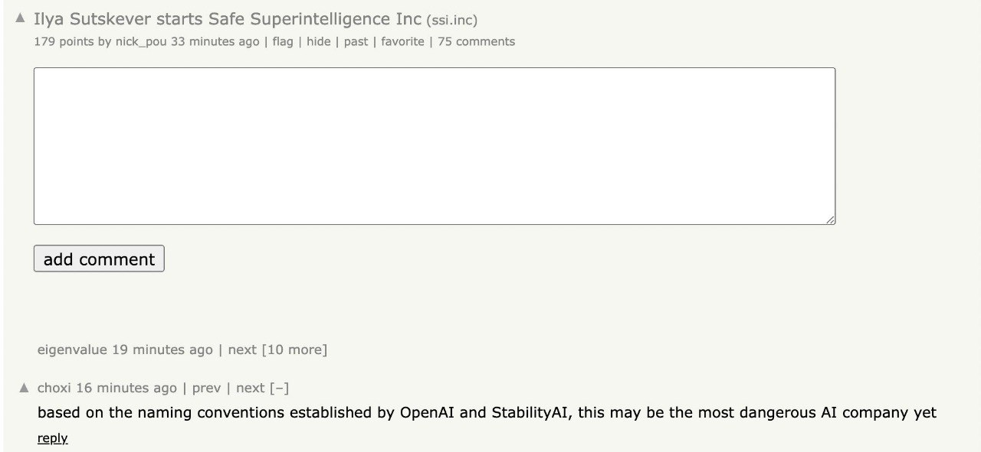Expand eigenvalue's collapsed comment with 10 more
The height and width of the screenshot is (452, 981).
[294, 350]
